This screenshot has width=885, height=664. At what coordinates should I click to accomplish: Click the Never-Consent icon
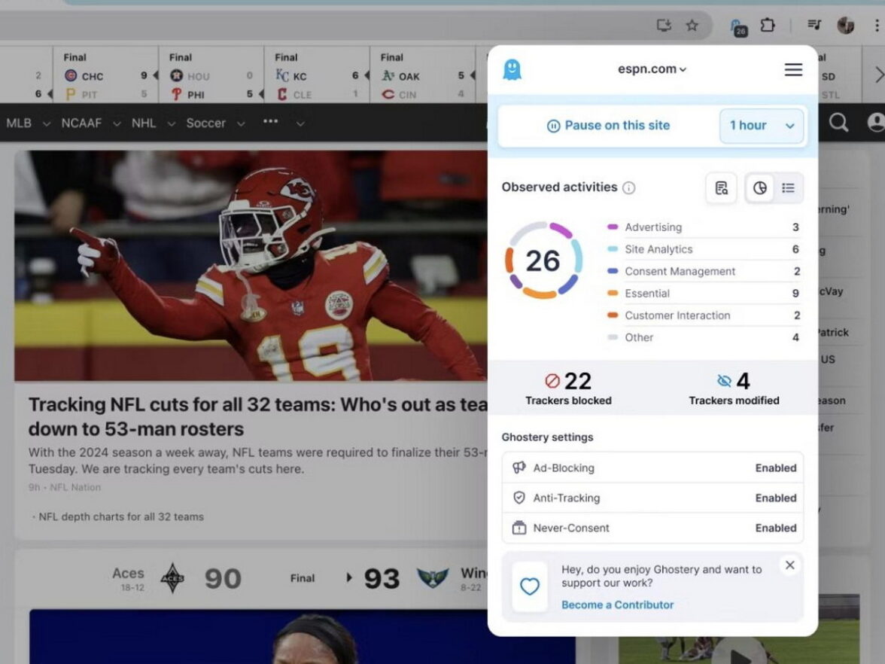519,527
